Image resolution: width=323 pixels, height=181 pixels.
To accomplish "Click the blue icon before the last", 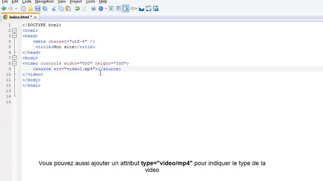I will coord(149,9).
